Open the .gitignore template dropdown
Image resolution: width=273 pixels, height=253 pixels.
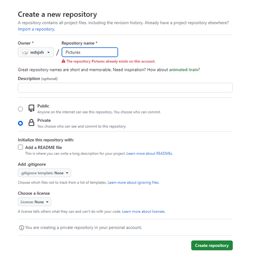click(44, 173)
